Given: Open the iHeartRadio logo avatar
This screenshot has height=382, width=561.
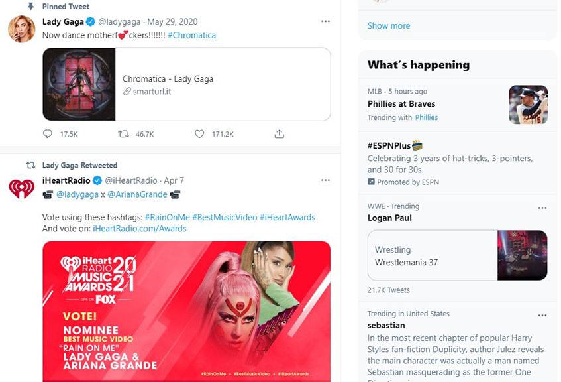Looking at the screenshot, I should click(x=21, y=188).
